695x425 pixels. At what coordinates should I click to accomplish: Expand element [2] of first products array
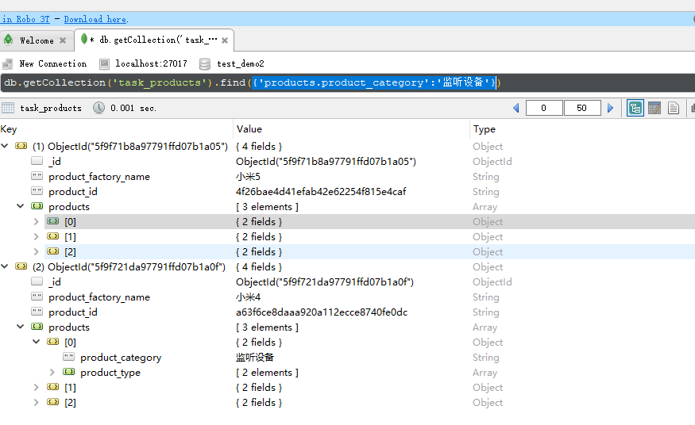pyautogui.click(x=37, y=251)
